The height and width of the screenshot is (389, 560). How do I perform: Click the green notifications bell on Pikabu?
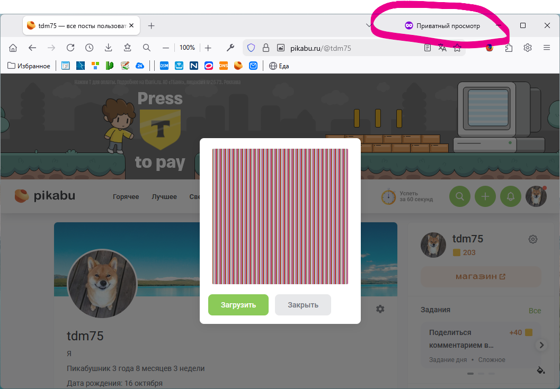point(511,196)
